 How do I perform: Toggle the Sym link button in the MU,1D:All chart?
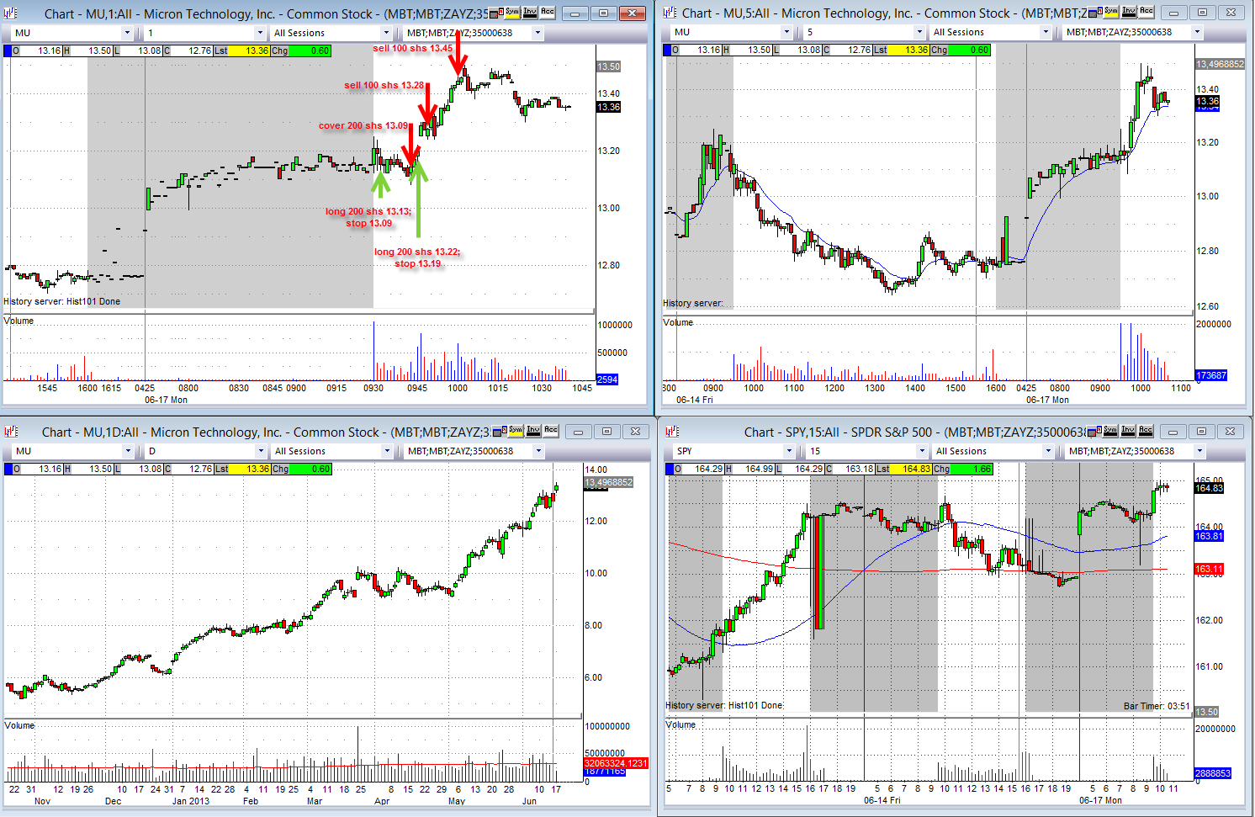(516, 430)
